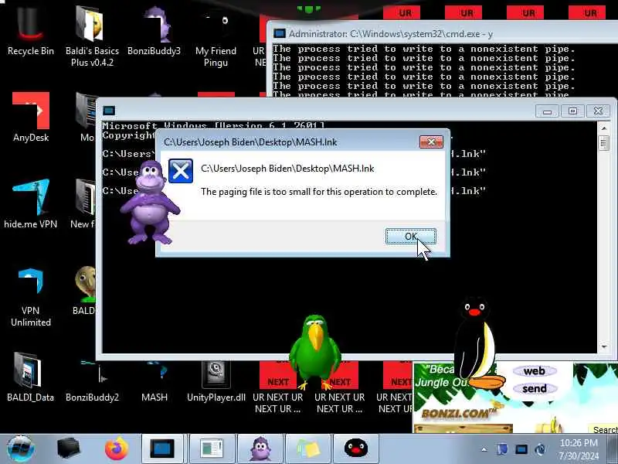Click cmd window scrollbar up arrow
The width and height of the screenshot is (618, 464).
(604, 128)
